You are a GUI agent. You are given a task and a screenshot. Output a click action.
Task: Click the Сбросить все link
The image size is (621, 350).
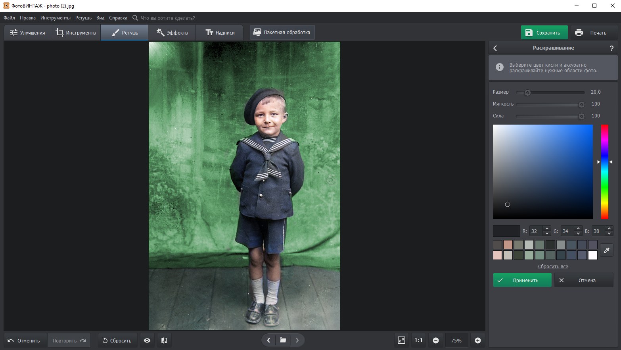(553, 267)
